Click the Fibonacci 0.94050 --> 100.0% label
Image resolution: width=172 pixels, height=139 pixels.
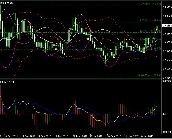click(x=149, y=75)
